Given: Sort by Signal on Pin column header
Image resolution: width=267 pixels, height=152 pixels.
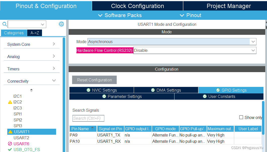Looking at the screenshot, I should tap(110, 129).
